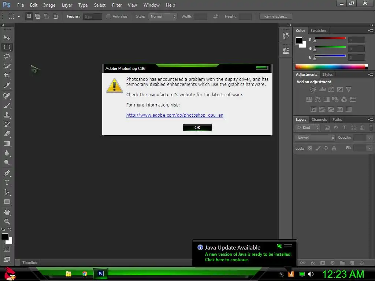Image resolution: width=375 pixels, height=281 pixels.
Task: Toggle Lock position
Action: pos(326,149)
